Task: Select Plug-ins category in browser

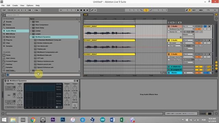Action: (9, 40)
